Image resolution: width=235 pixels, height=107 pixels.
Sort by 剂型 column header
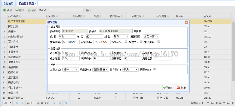(98, 16)
